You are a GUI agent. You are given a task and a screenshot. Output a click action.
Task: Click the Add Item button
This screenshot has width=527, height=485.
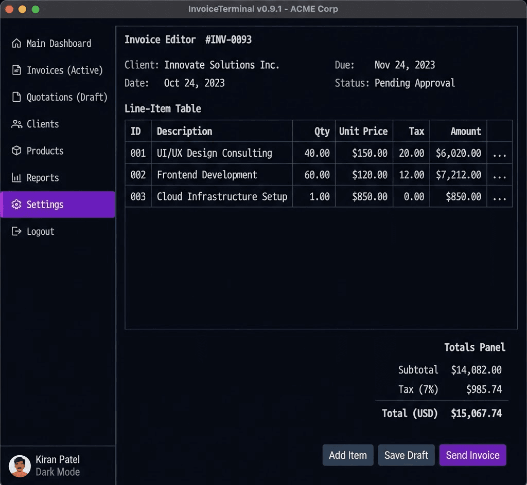tap(348, 455)
